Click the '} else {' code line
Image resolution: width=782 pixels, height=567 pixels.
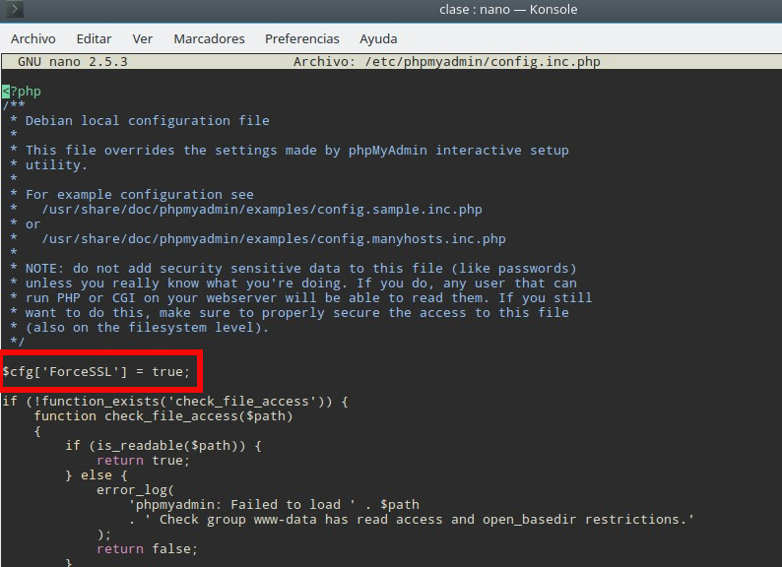97,475
